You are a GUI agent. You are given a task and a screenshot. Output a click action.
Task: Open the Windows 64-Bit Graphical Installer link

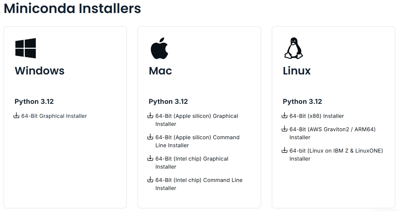[x=54, y=116]
